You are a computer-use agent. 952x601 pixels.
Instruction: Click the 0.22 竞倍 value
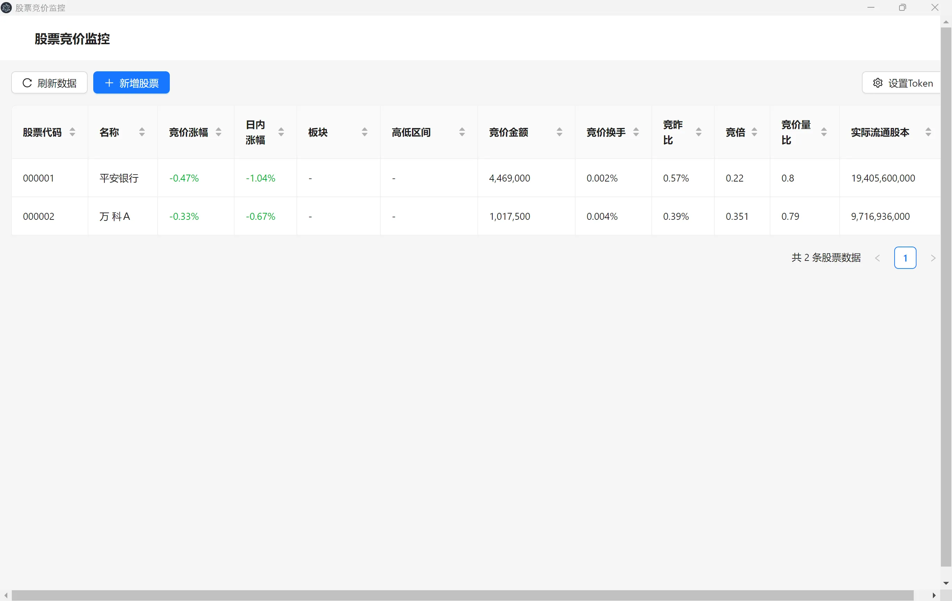pos(735,178)
